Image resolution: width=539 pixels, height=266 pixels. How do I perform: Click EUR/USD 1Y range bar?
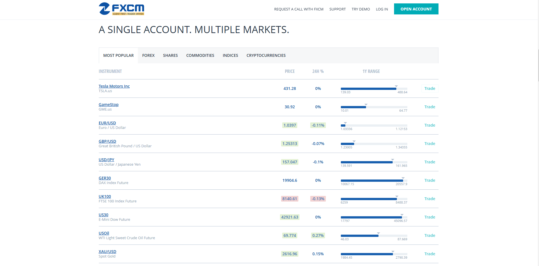[x=374, y=126]
